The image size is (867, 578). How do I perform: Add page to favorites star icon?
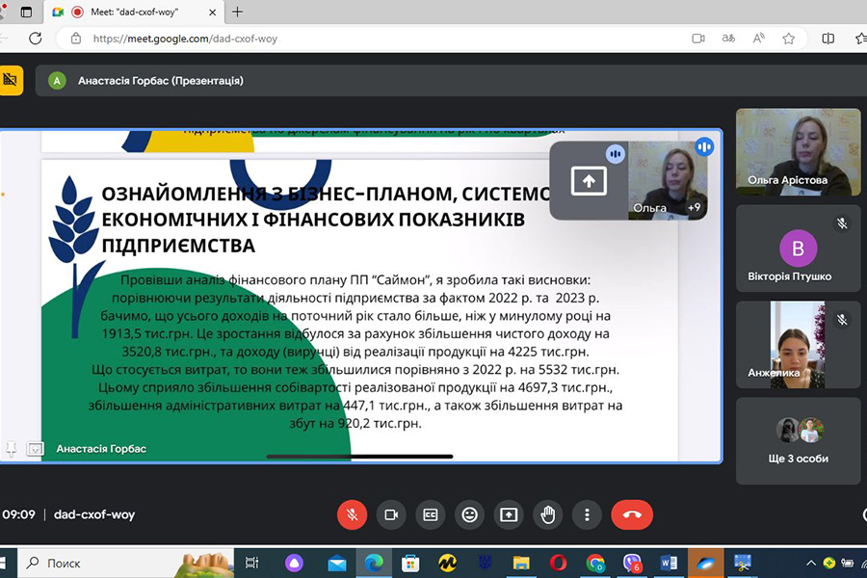coord(788,39)
